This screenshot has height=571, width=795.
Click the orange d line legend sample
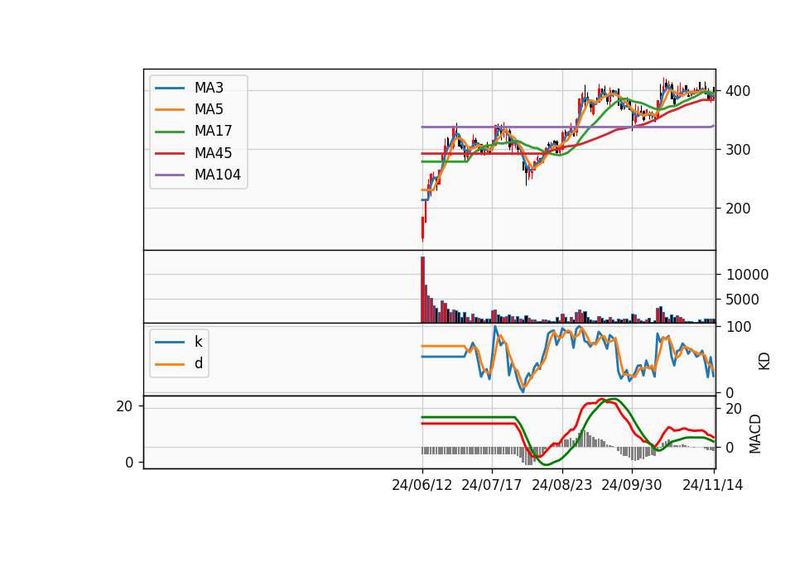(x=170, y=364)
